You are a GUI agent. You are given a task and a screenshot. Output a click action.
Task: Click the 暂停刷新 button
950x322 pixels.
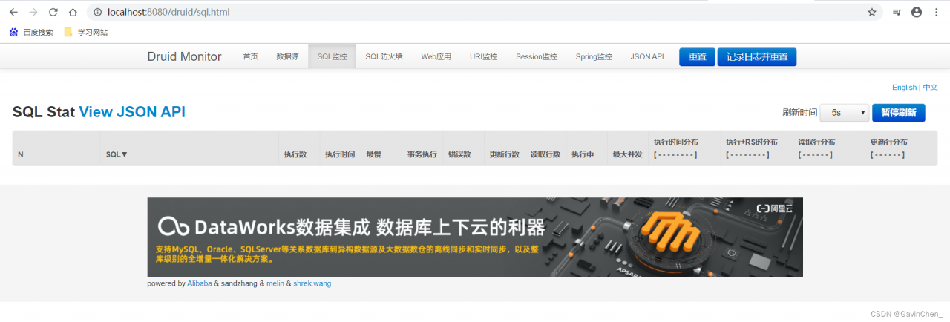(898, 113)
